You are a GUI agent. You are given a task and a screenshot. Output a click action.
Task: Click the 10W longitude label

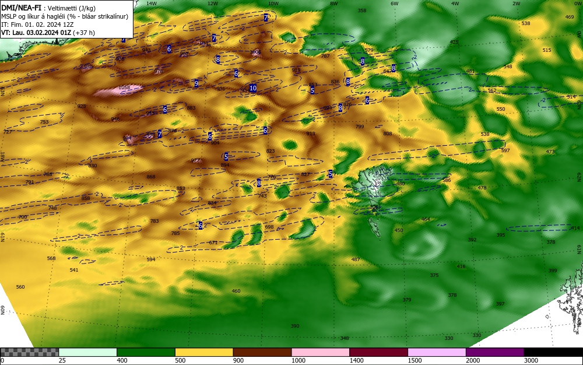pyautogui.click(x=273, y=3)
